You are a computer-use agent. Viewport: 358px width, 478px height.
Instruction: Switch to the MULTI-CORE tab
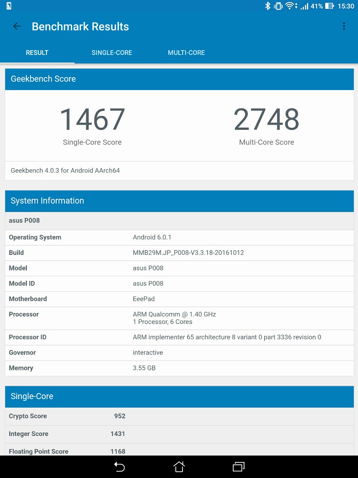(x=186, y=53)
